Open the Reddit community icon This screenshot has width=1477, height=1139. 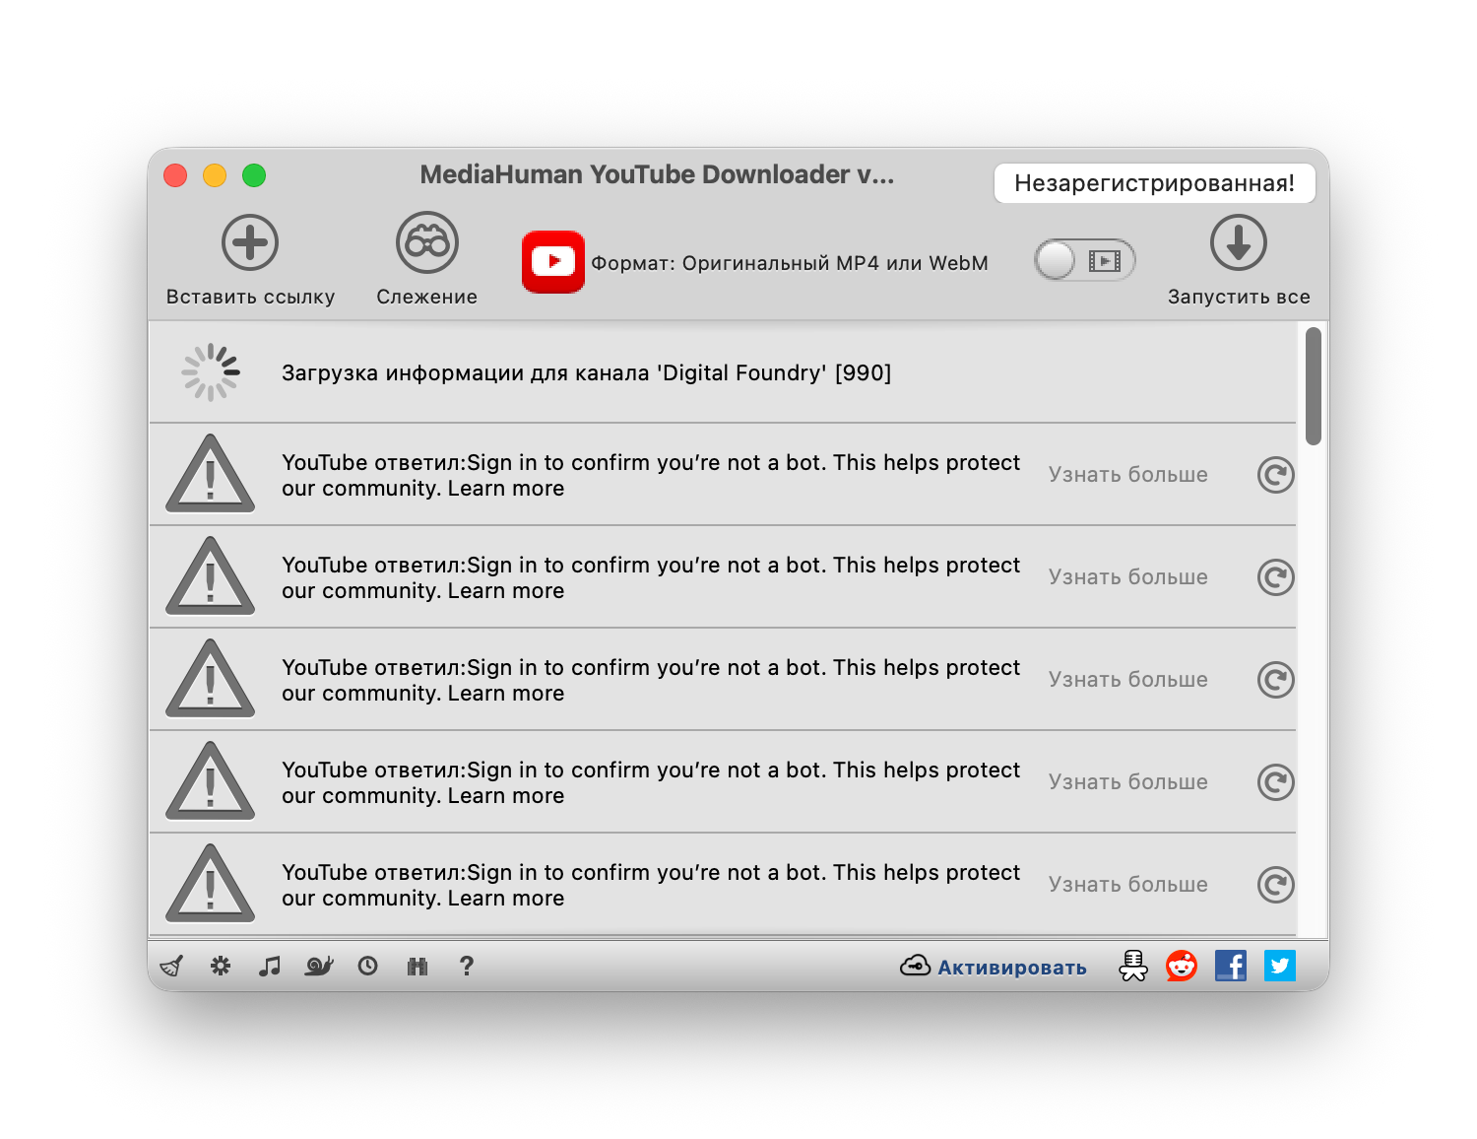pos(1181,966)
